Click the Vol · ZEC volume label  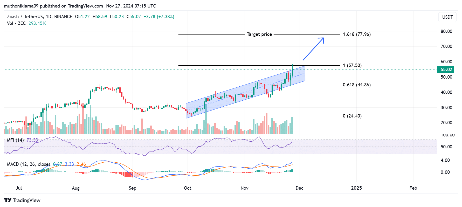coord(16,23)
